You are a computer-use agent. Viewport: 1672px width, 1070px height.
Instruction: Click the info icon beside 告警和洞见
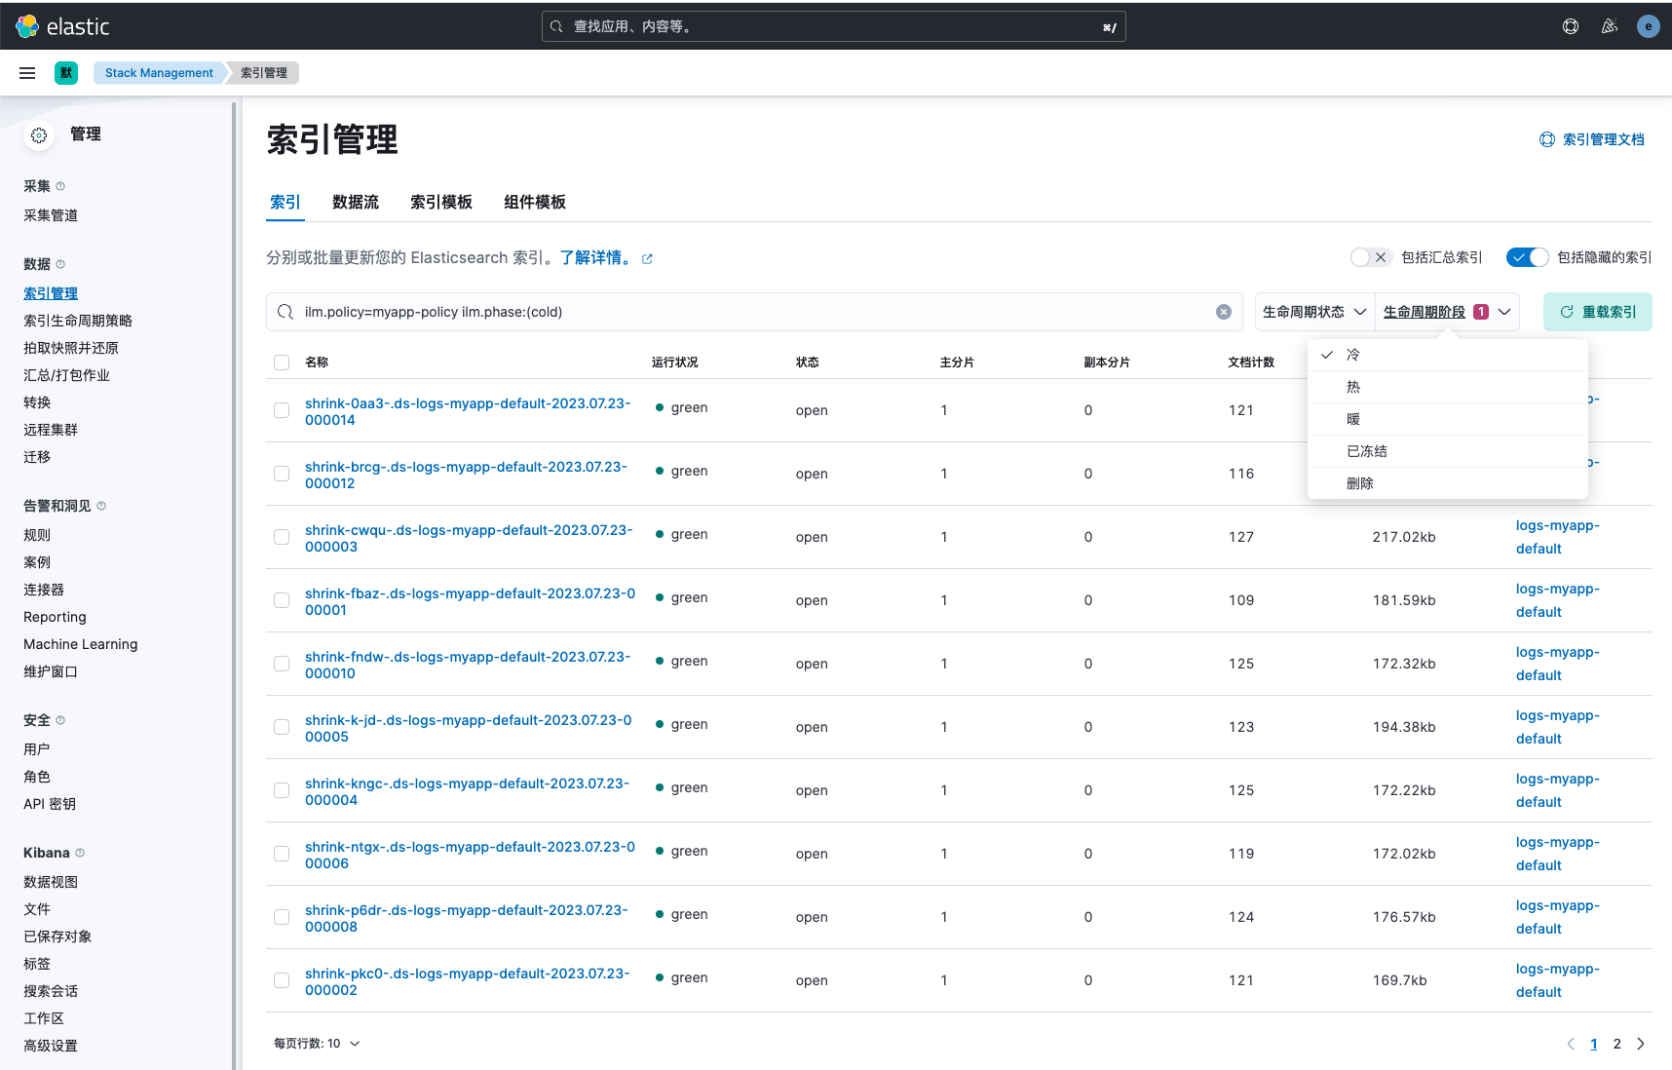tap(101, 506)
